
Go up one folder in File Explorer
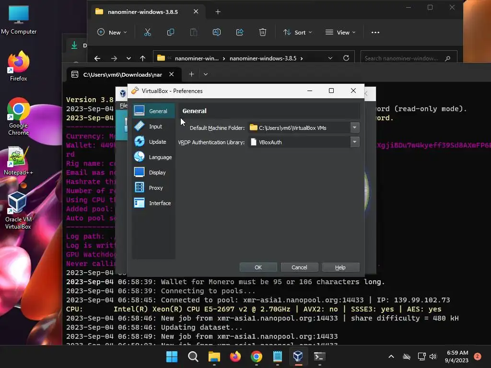[x=143, y=58]
